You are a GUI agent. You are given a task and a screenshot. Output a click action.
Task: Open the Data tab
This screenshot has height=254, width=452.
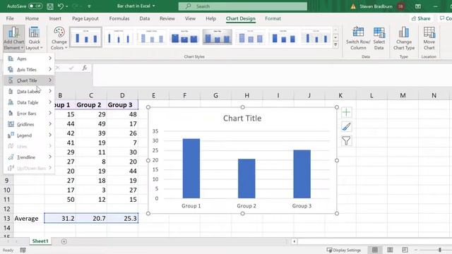tap(144, 18)
